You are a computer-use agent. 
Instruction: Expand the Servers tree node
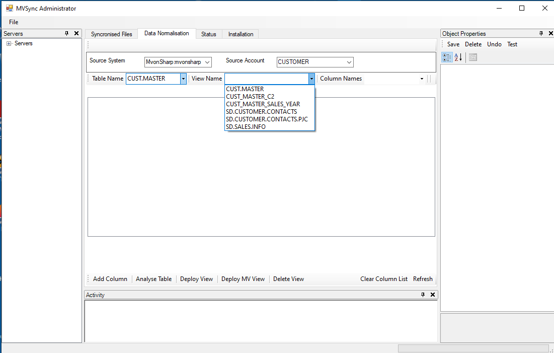click(9, 43)
